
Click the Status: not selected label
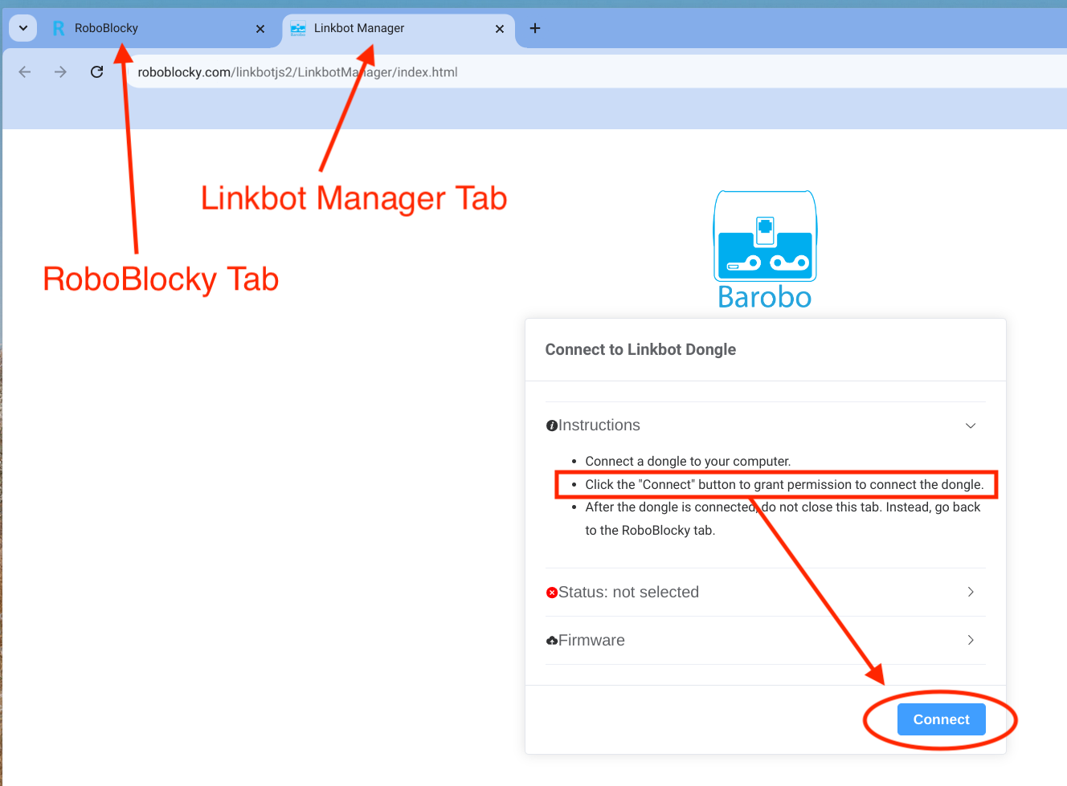(628, 592)
